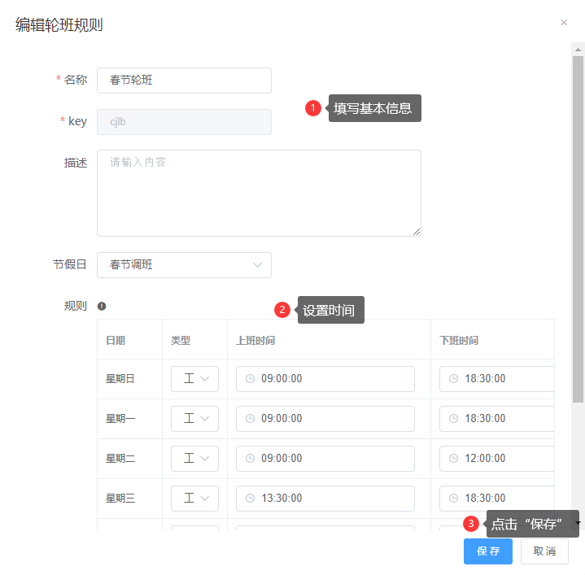
Task: Edit 星期一 下班时间 18:30:00
Action: point(497,419)
